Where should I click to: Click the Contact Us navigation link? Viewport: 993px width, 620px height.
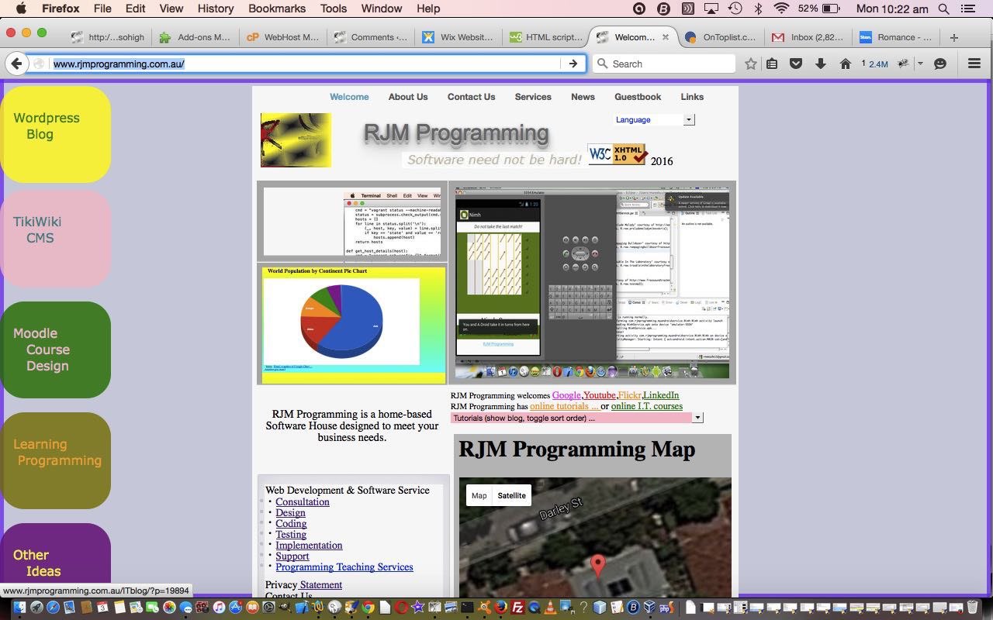coord(471,97)
